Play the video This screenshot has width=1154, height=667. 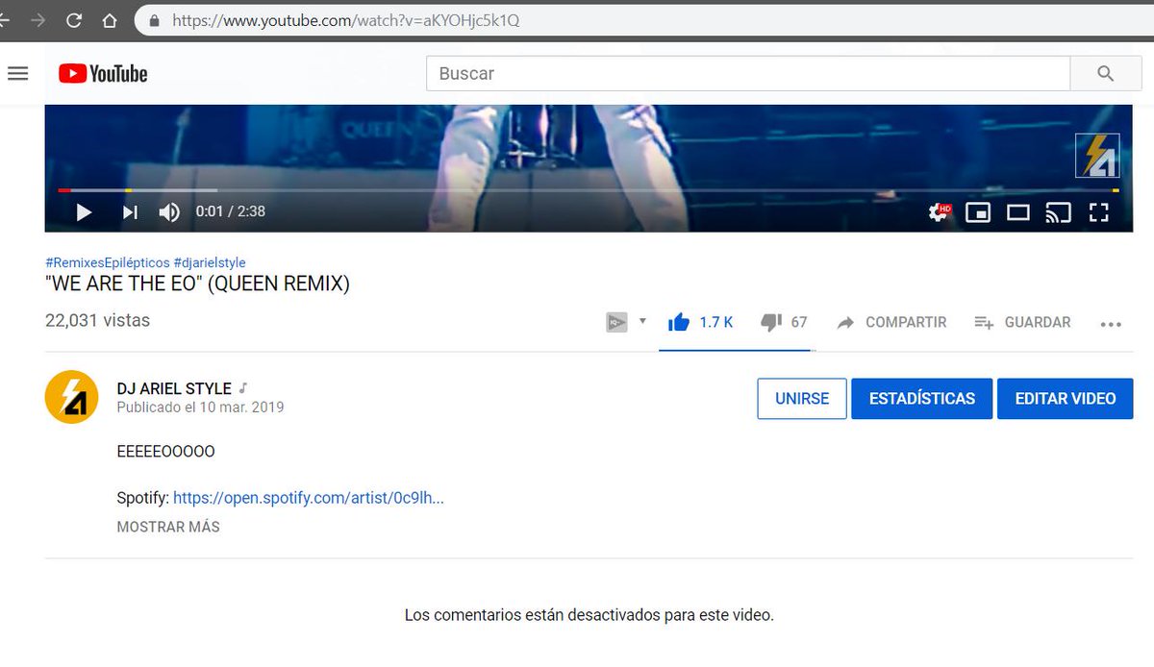point(84,212)
